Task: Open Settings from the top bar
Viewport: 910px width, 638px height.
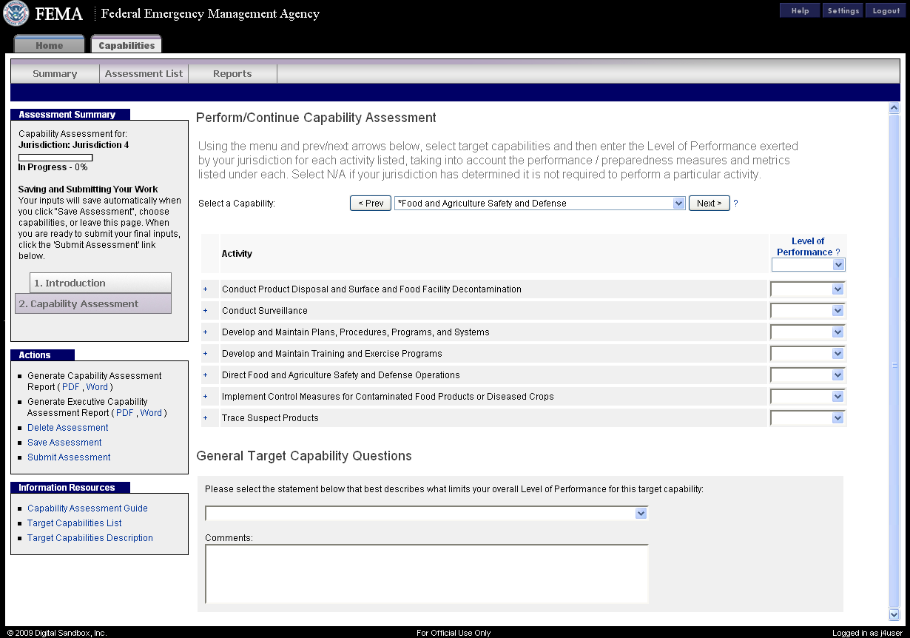Action: point(843,10)
